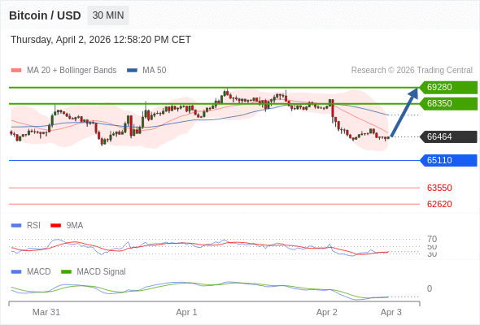
Task: Click the 30 MIN timeframe badge
Action: coord(108,15)
